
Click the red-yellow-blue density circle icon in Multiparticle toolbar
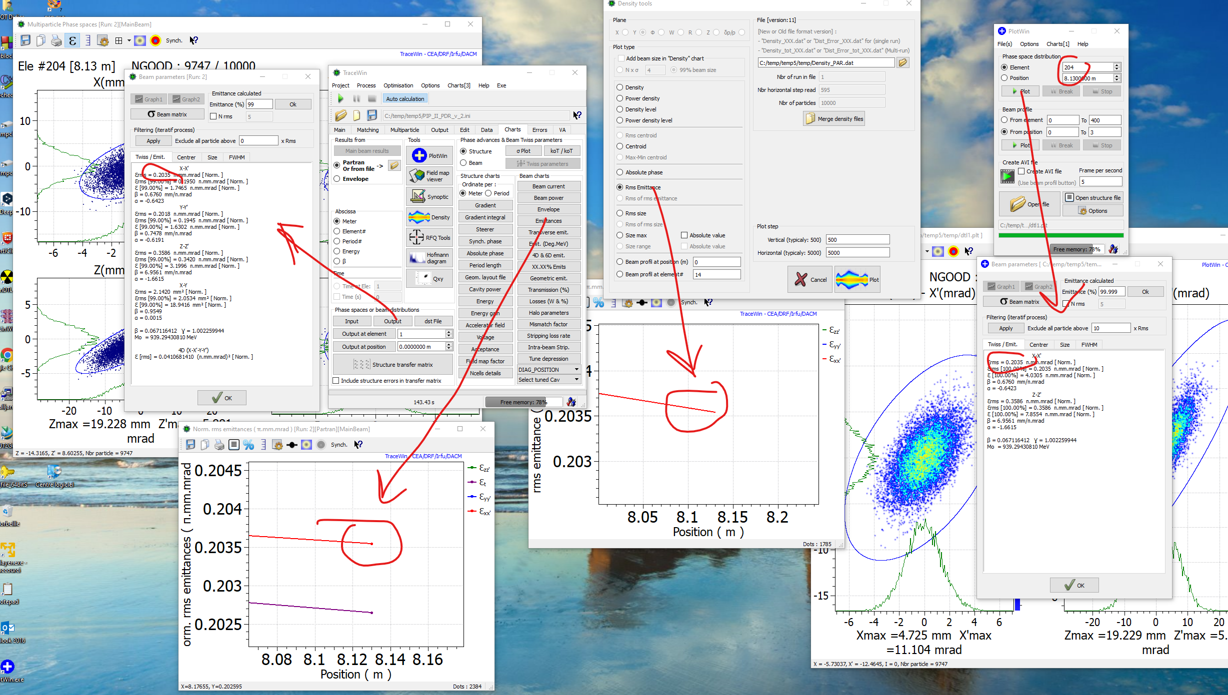(x=155, y=40)
